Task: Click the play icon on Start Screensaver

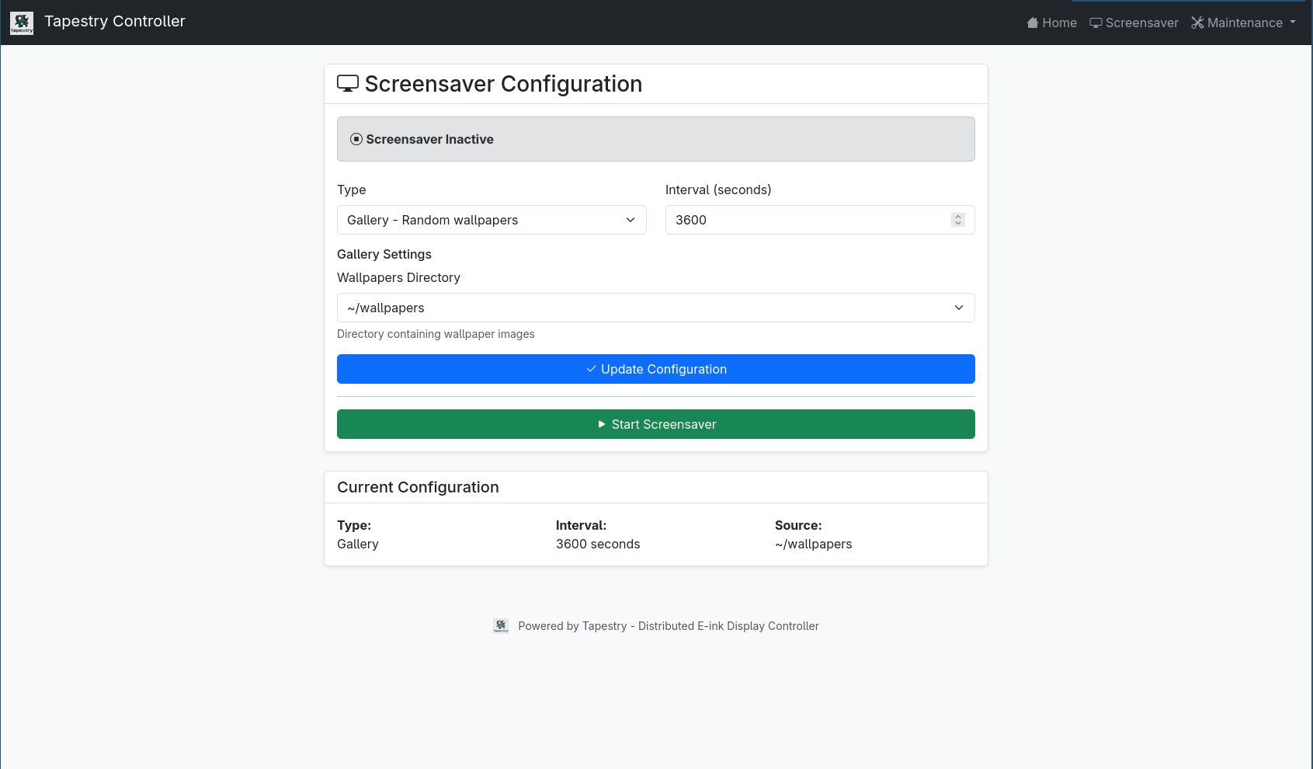Action: 602,425
